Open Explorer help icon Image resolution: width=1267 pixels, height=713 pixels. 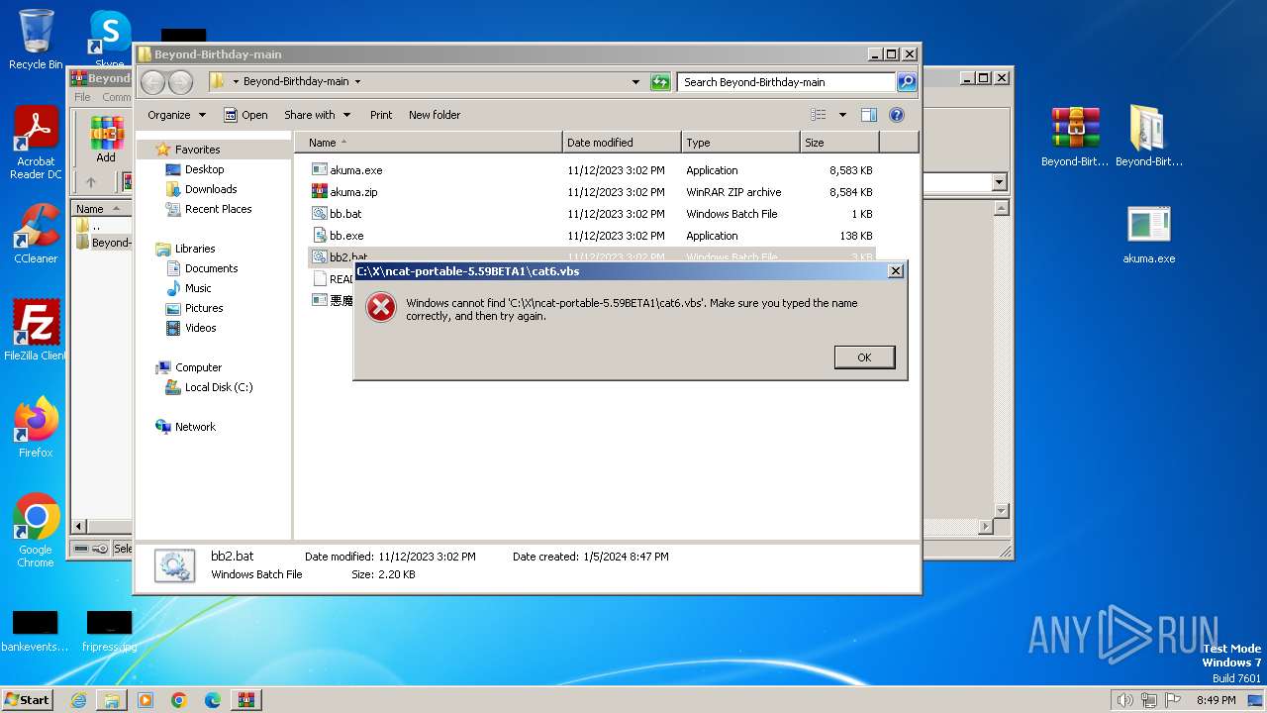point(897,115)
